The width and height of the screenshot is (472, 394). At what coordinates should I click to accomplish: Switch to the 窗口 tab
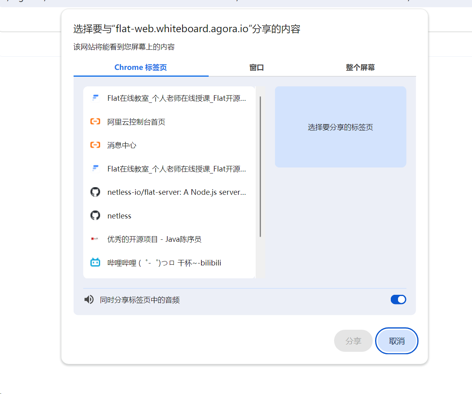(257, 67)
